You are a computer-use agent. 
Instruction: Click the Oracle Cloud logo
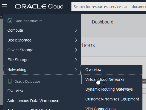39,7
